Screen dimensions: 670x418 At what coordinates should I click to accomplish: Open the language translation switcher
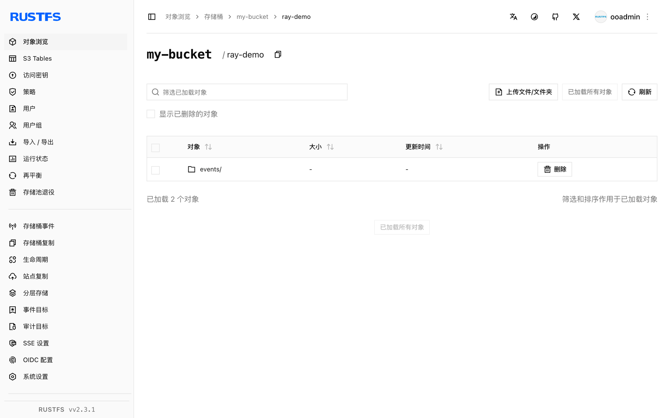[x=513, y=17]
